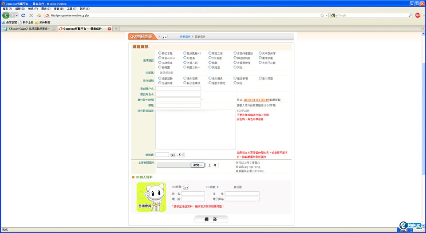Select the 英雄之城 game radio button
Viewport: 426px width, 233px height.
210,53
